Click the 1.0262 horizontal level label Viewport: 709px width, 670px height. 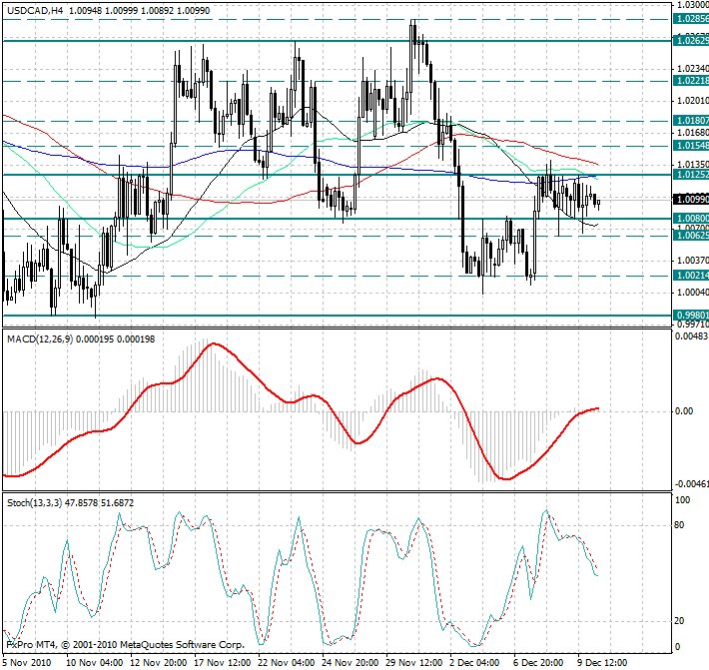pos(691,40)
